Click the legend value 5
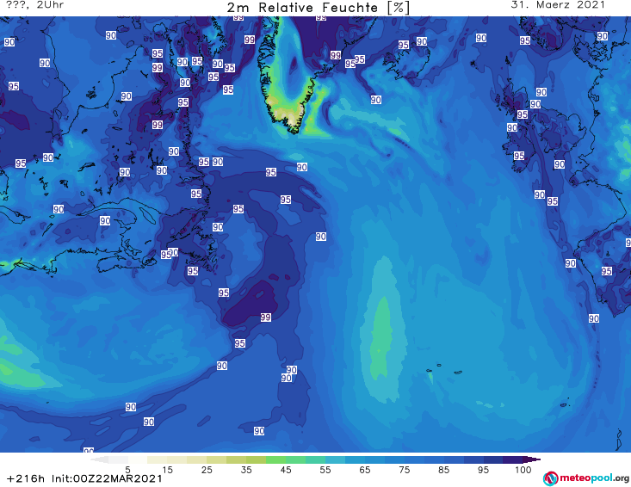631x487 pixels. point(127,469)
